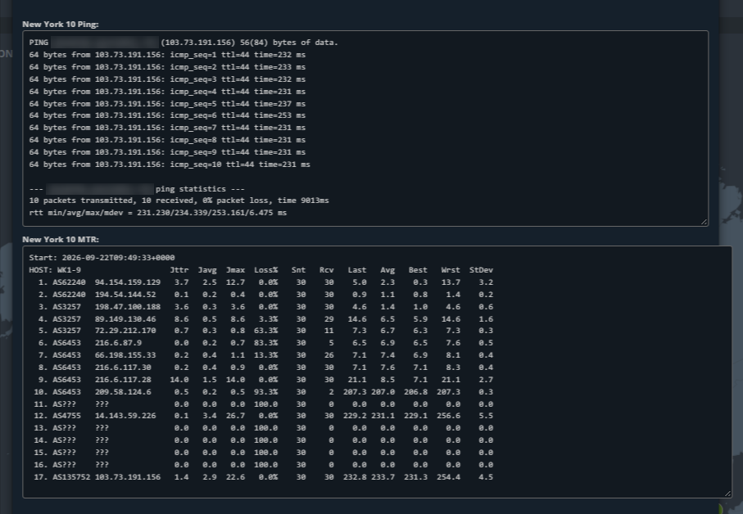The height and width of the screenshot is (514, 743).
Task: Click the icmp_seq=1 ping reply line
Action: 167,55
